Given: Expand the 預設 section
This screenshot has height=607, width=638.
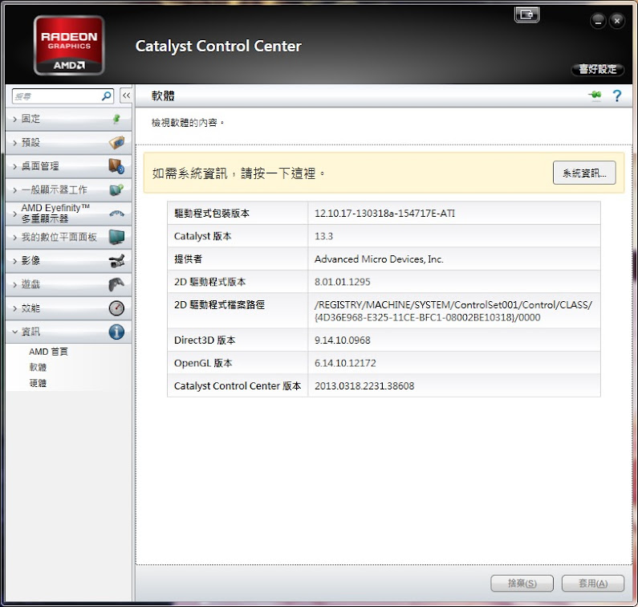Looking at the screenshot, I should (68, 142).
